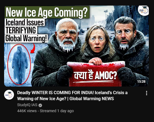Click the red curved arrow in the thumbnail

point(33,48)
